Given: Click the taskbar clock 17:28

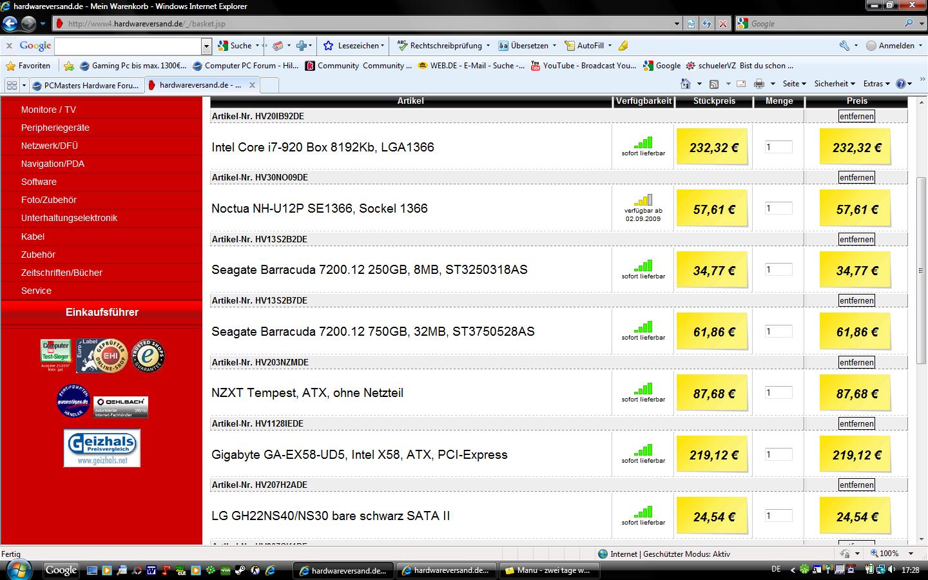Looking at the screenshot, I should click(x=911, y=570).
